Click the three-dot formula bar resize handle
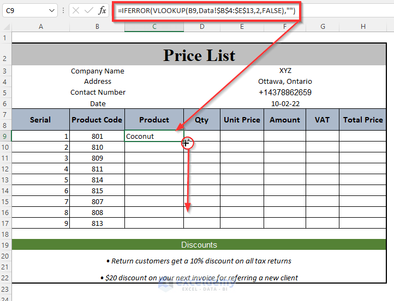 pos(63,10)
